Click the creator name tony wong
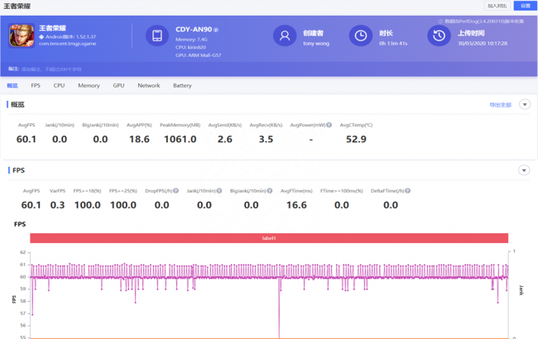 pos(316,44)
